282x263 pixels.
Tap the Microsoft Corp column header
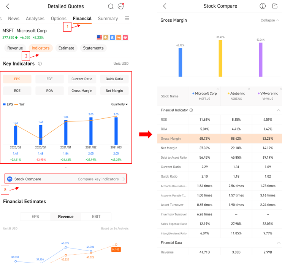click(x=205, y=96)
